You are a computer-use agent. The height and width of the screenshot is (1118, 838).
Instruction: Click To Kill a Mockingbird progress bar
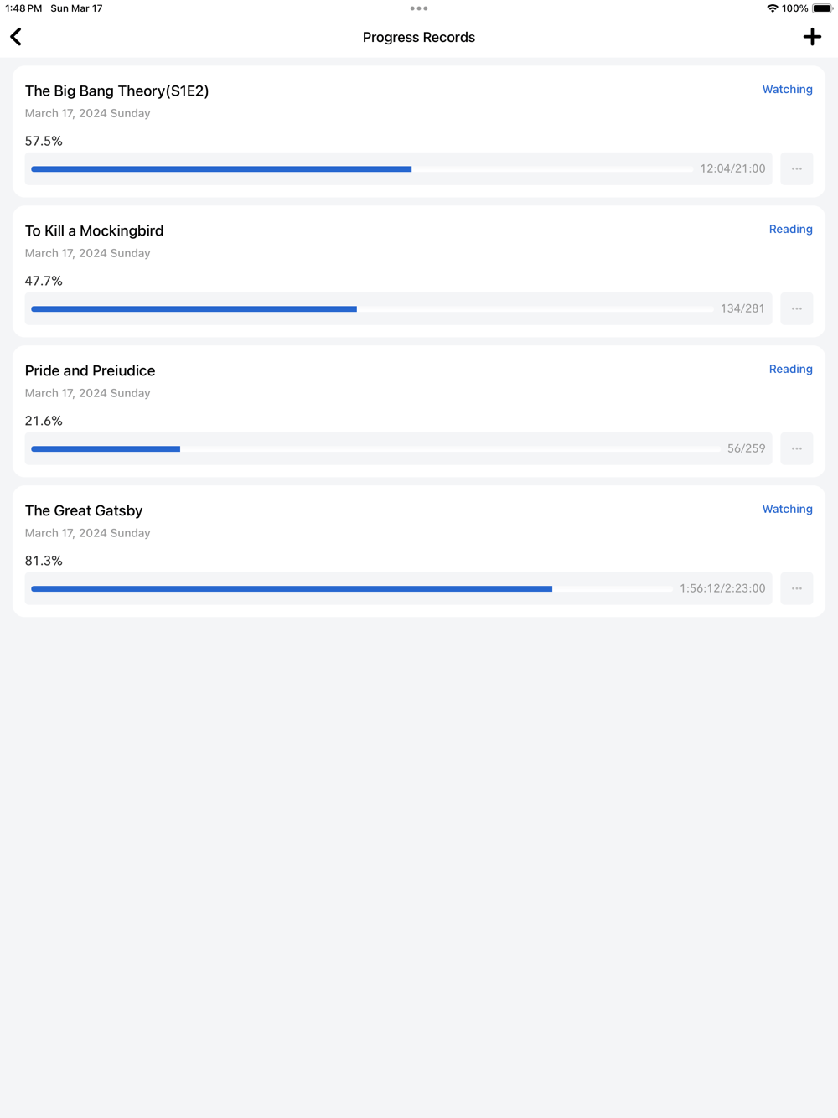click(371, 309)
